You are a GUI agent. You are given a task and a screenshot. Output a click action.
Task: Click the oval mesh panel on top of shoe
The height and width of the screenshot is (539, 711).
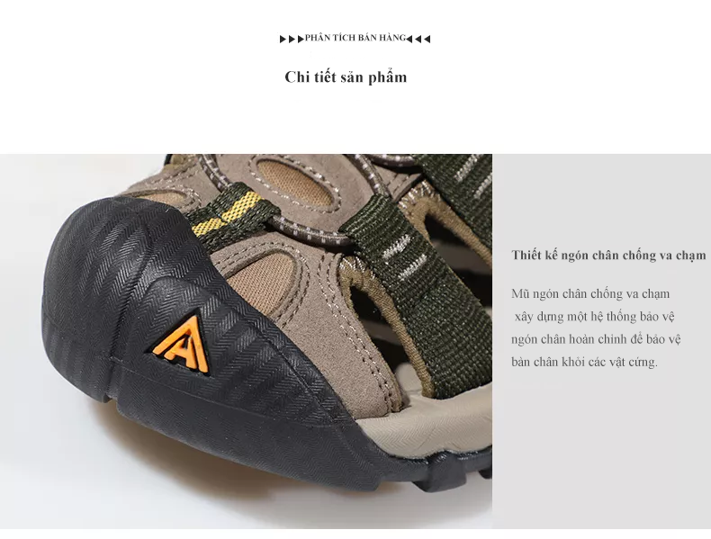(x=297, y=180)
